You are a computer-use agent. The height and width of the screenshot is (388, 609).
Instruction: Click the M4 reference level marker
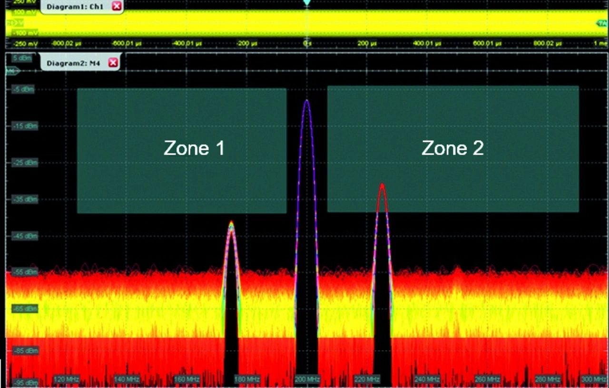coord(11,71)
